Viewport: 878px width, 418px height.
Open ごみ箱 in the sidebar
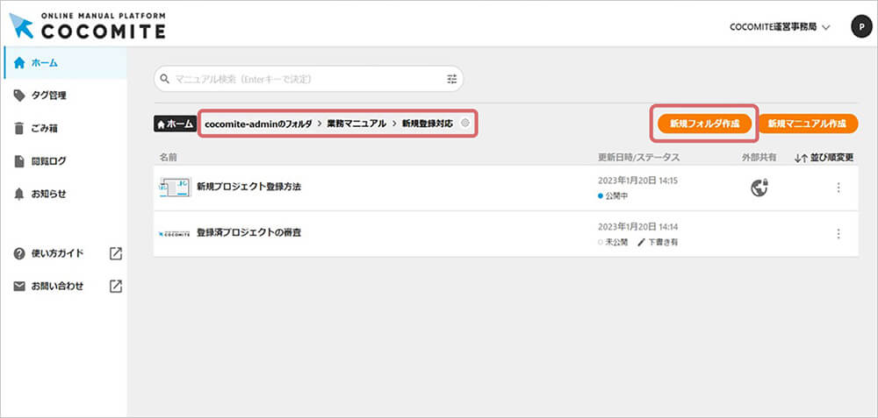pyautogui.click(x=45, y=129)
